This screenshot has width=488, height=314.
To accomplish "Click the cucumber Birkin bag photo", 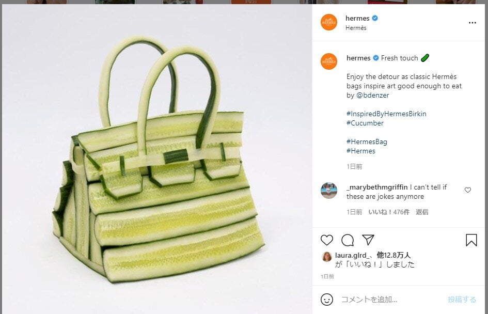I will (x=157, y=159).
